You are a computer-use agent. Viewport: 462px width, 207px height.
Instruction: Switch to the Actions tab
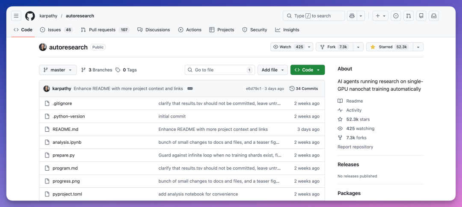[190, 30]
